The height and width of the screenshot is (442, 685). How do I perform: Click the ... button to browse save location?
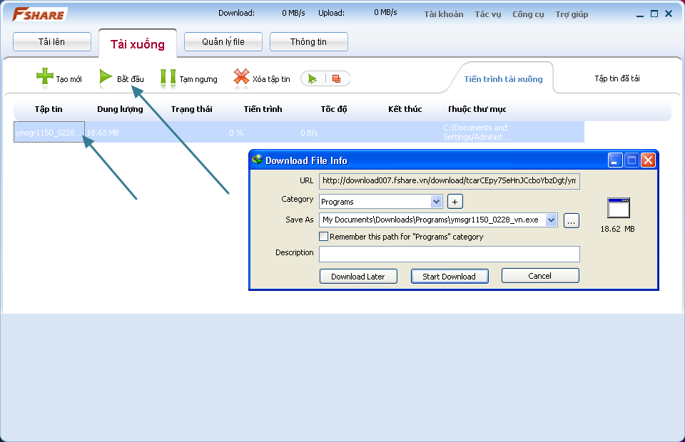571,220
